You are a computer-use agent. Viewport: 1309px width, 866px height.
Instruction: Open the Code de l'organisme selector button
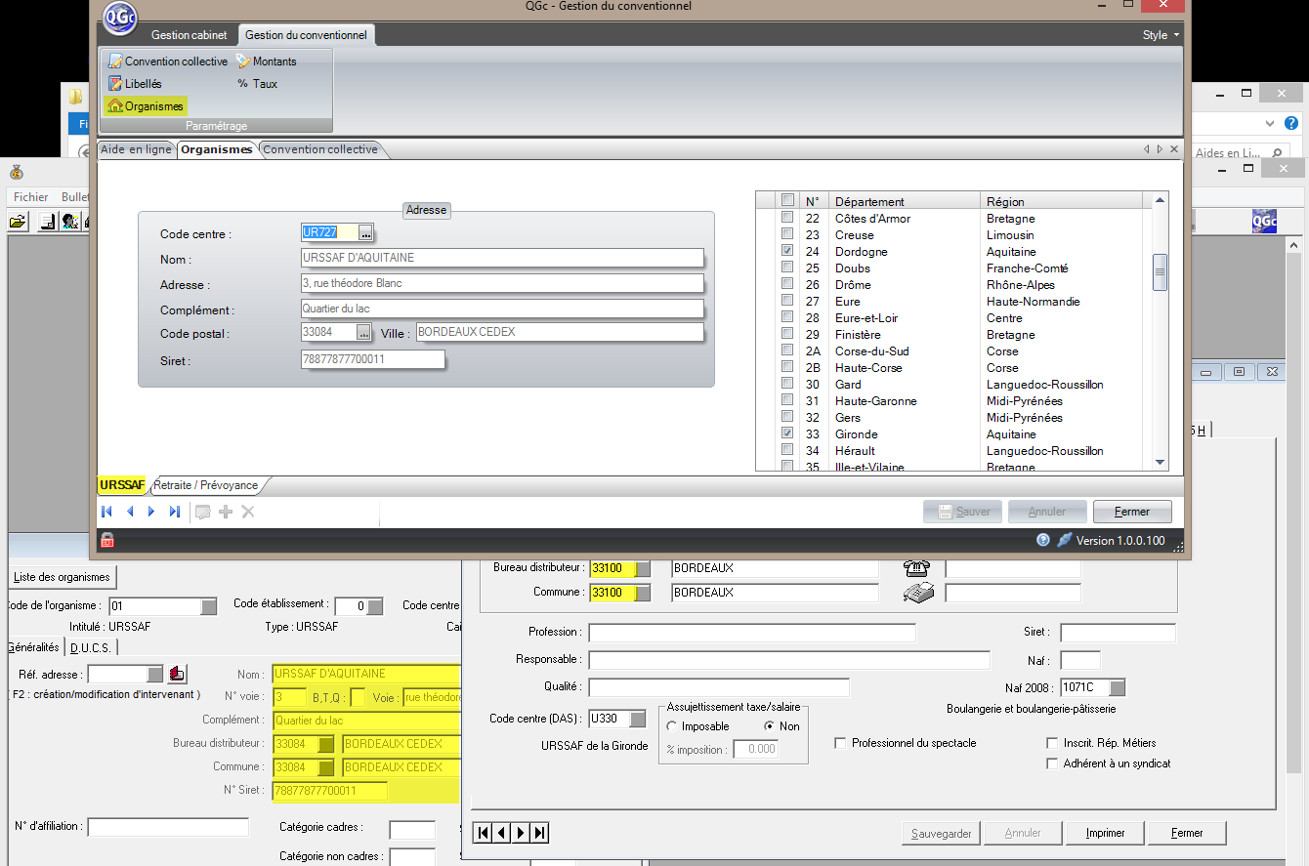tap(208, 606)
